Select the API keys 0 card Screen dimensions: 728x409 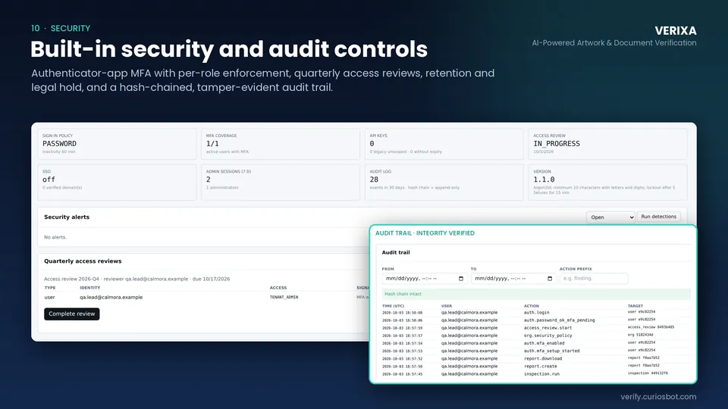(x=444, y=144)
